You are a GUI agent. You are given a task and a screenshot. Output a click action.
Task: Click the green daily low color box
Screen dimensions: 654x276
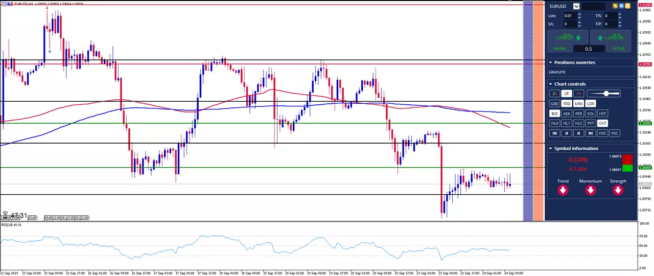click(x=627, y=168)
